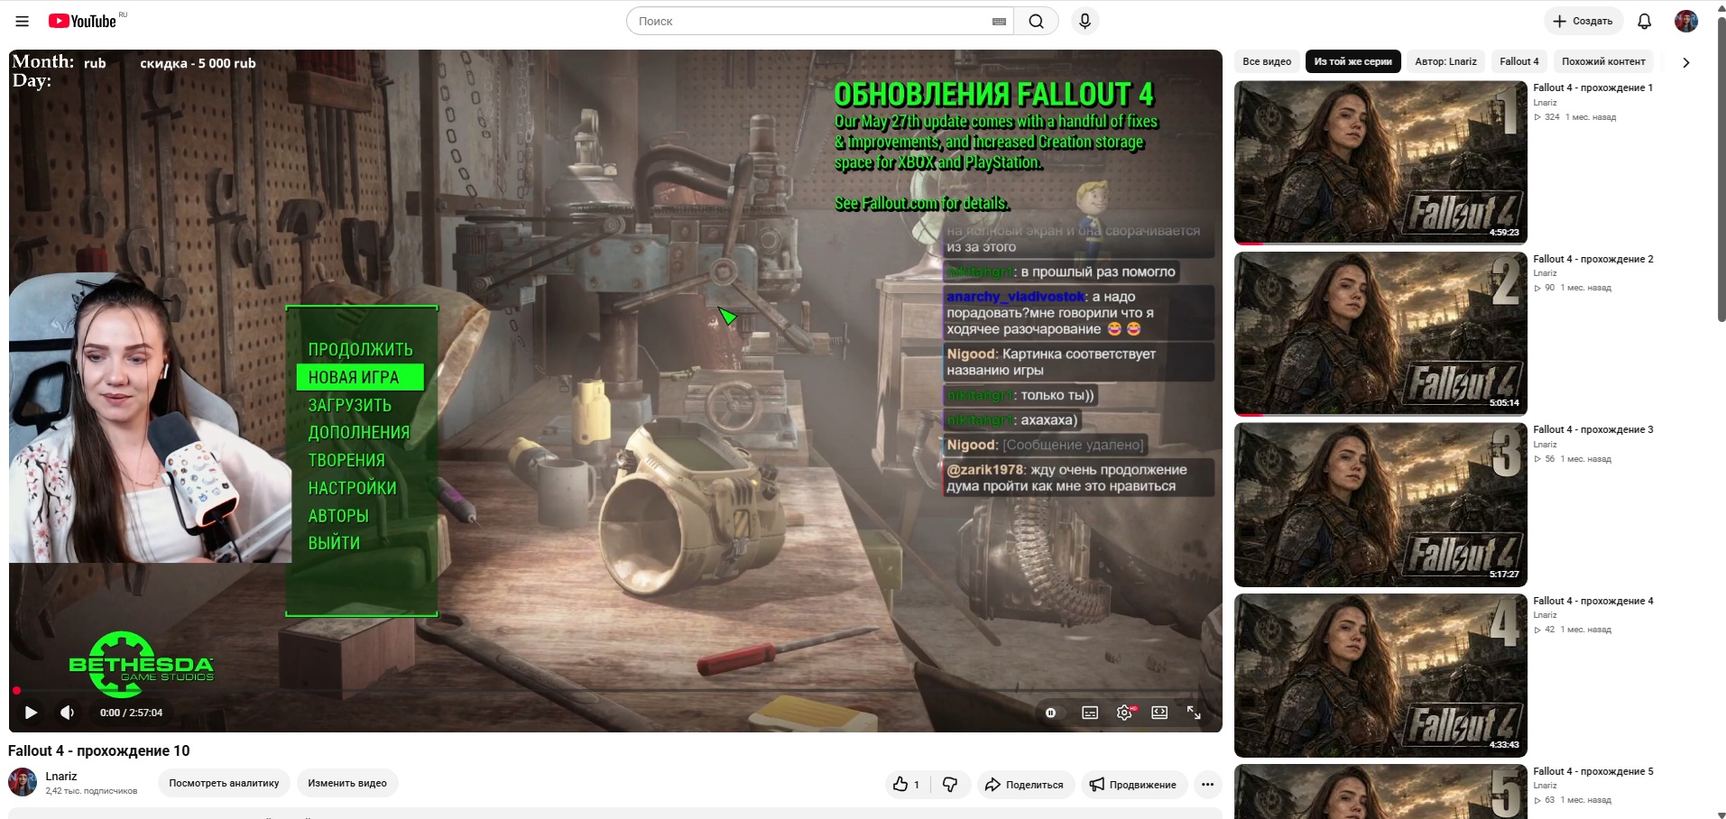Open thumbnail of Fallout 4 - прохождение 3

coord(1380,505)
